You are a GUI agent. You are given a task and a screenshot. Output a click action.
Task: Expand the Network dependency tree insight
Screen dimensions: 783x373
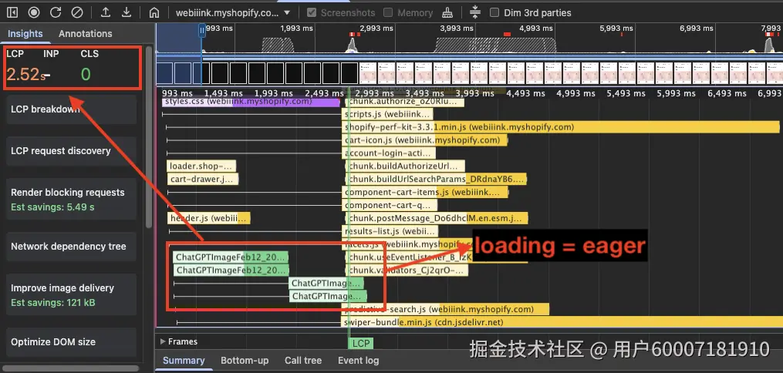(72, 247)
